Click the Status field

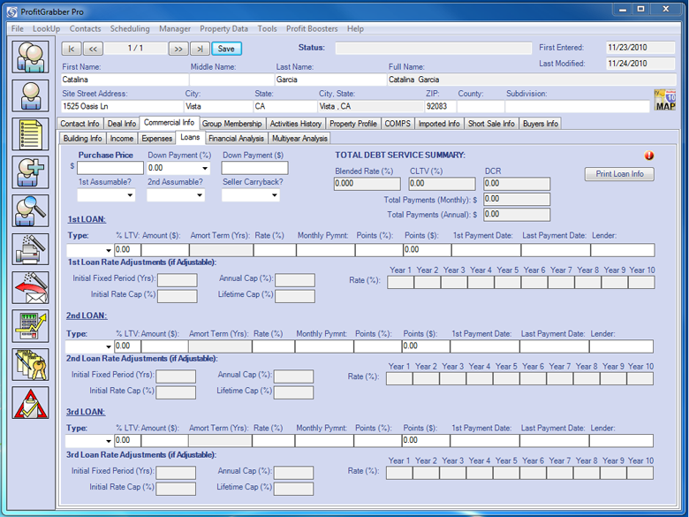[433, 49]
